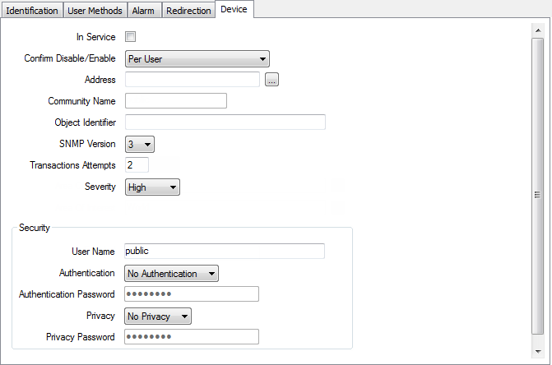This screenshot has width=552, height=365.
Task: Click the Address browse ellipsis button
Action: coord(272,80)
